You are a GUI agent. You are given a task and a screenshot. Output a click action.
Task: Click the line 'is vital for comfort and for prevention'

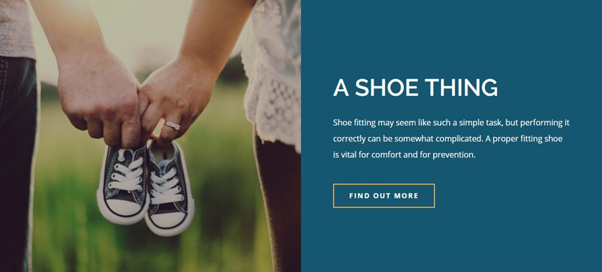(x=405, y=155)
